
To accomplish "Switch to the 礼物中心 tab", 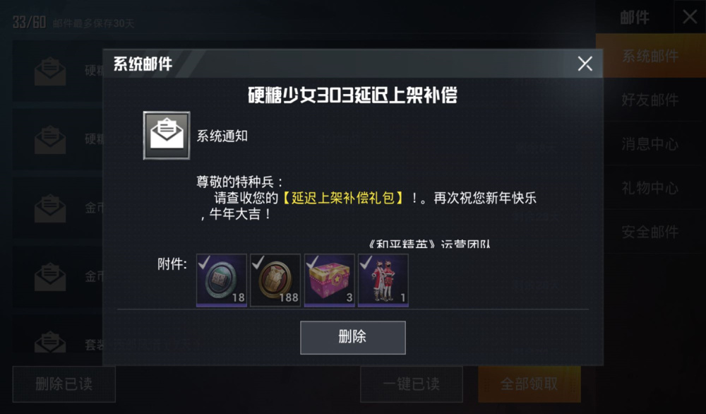I will pyautogui.click(x=651, y=188).
